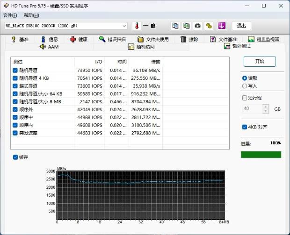290x235 pixels.
Task: Click the thermometer temperature icon
Action: (x=137, y=26)
